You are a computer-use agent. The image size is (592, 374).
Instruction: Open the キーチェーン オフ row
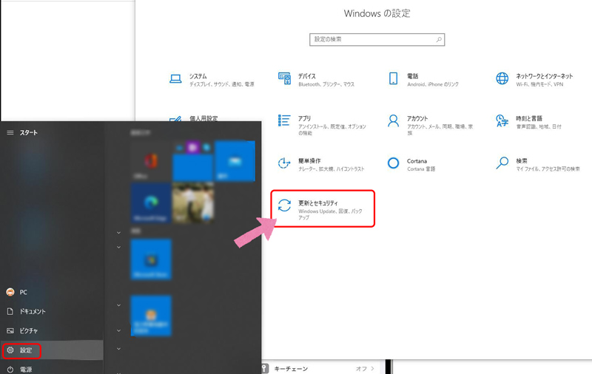pyautogui.click(x=320, y=369)
